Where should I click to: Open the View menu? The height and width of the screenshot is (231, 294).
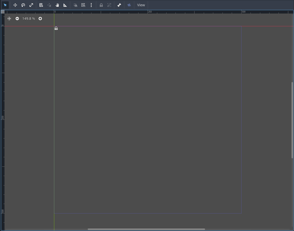(x=141, y=5)
